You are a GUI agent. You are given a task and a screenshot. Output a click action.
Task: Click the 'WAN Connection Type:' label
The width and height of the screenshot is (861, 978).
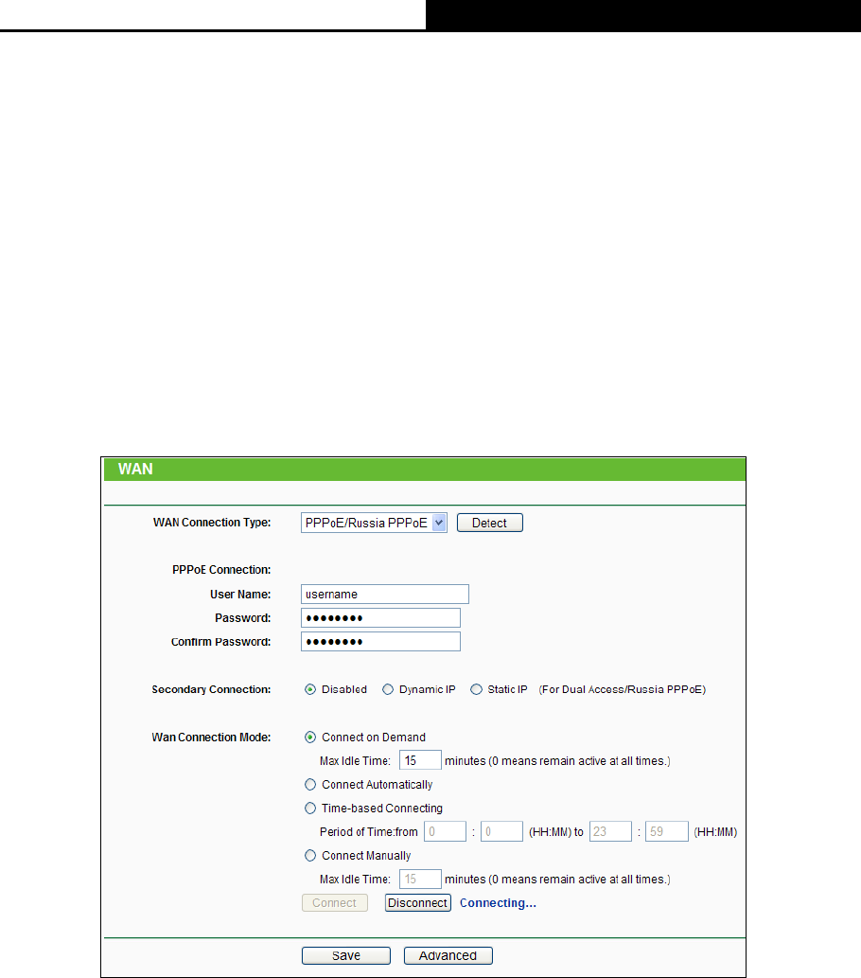(212, 523)
